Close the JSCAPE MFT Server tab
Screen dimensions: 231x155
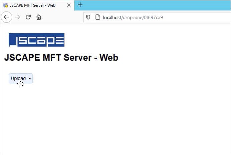pos(69,5)
